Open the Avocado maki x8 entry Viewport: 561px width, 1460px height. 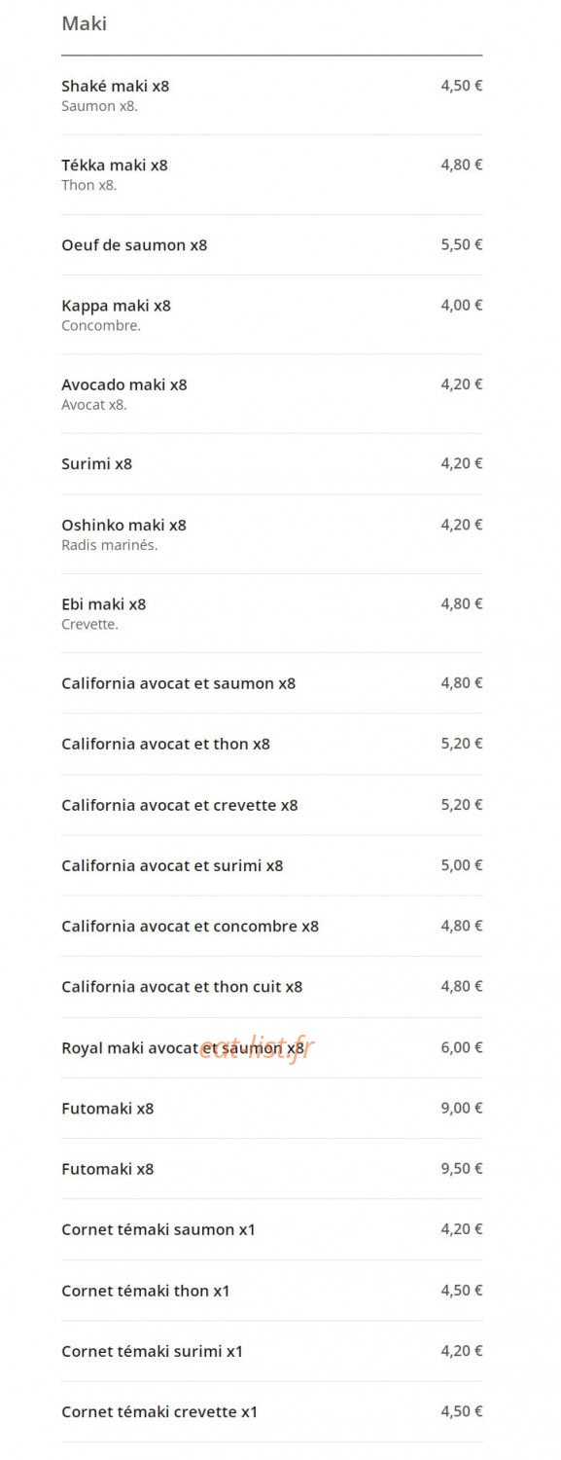tap(271, 393)
